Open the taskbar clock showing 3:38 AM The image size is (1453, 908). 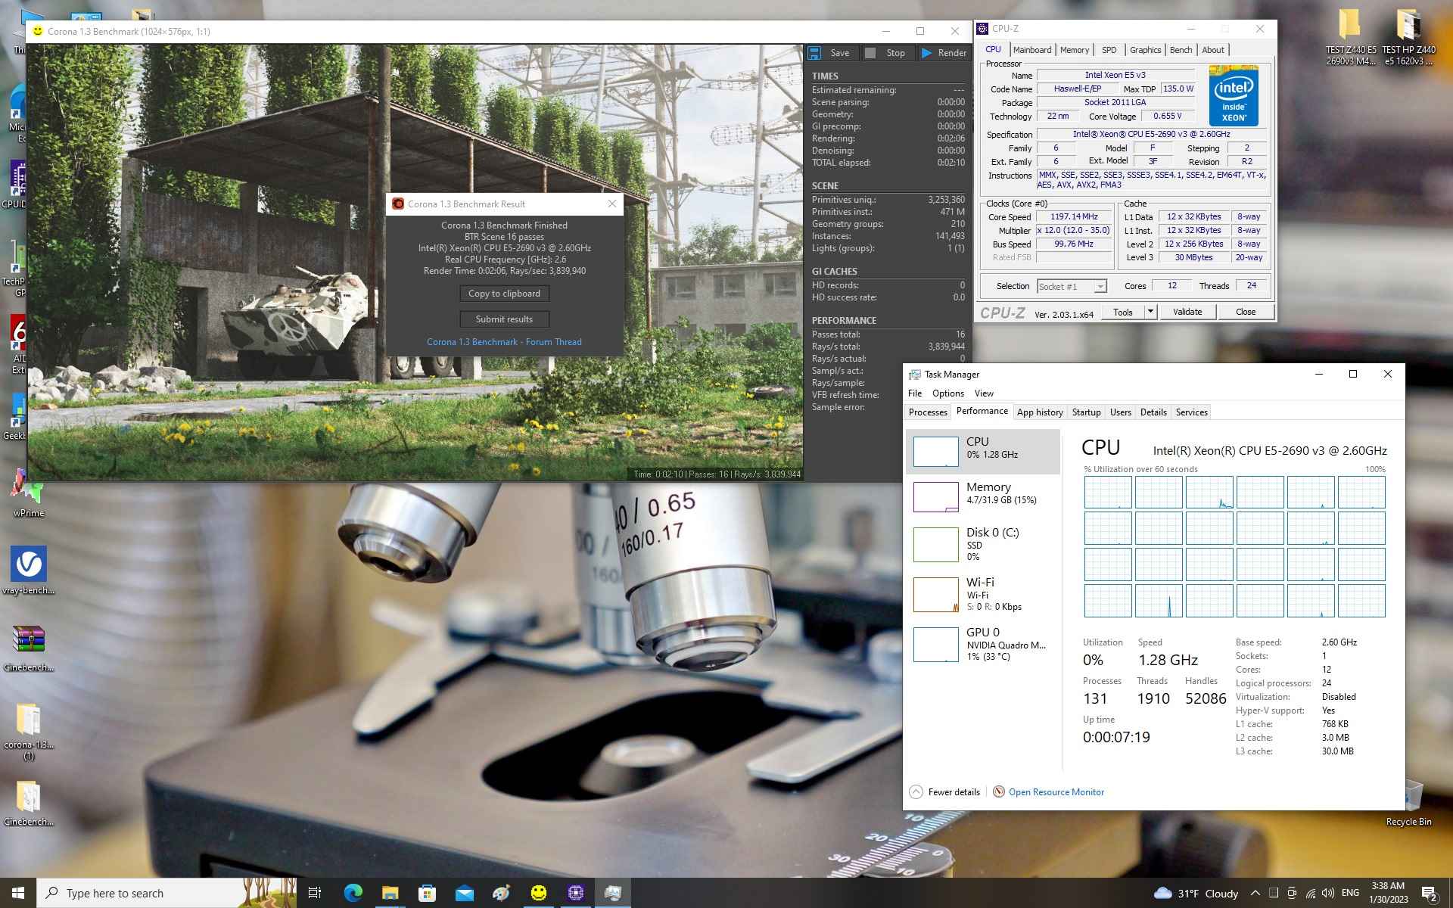point(1388,893)
